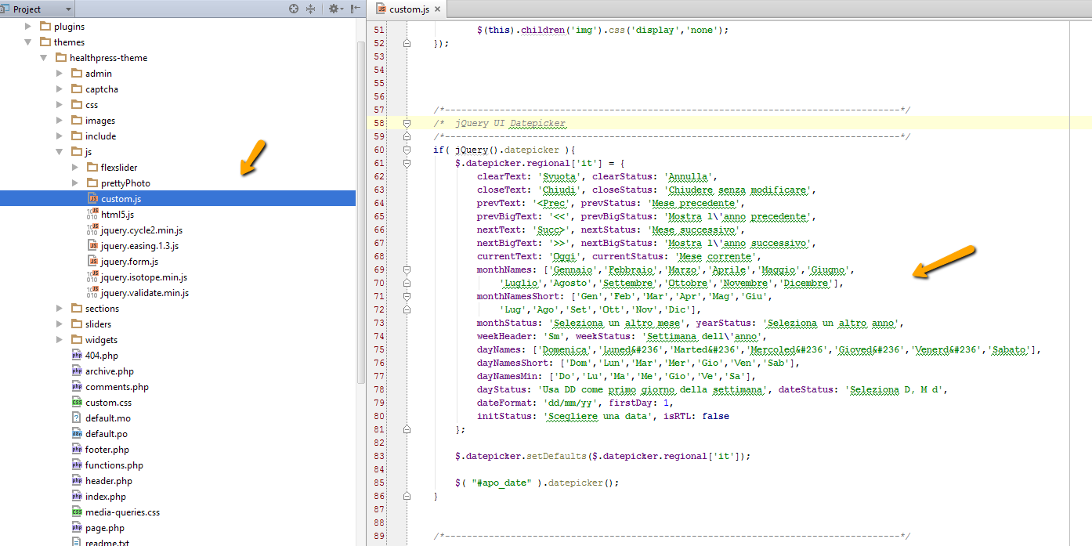The width and height of the screenshot is (1092, 546).
Task: Fold the regional object on line 61
Action: point(407,164)
